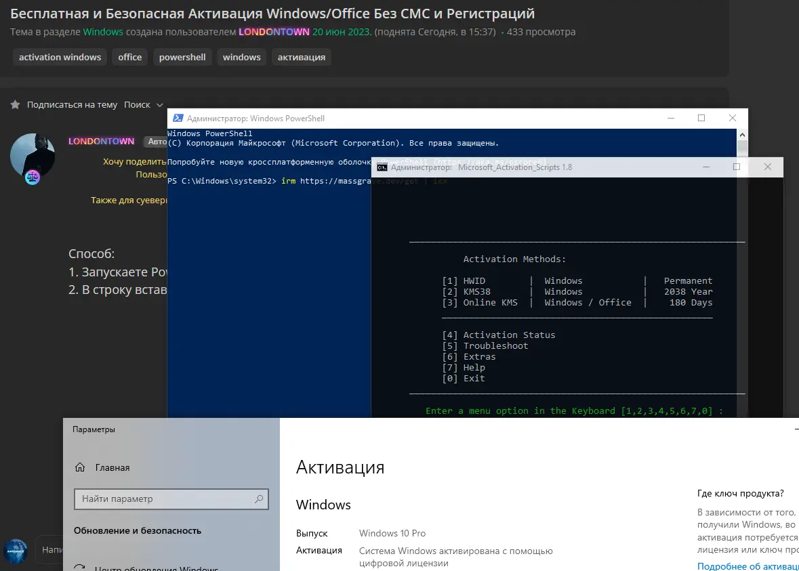Click the cmd icon of Microsoft_Activation_Scripts window

[x=382, y=167]
